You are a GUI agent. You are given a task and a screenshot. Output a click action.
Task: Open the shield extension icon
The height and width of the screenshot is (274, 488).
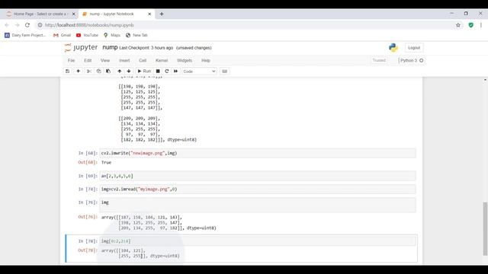tap(471, 25)
